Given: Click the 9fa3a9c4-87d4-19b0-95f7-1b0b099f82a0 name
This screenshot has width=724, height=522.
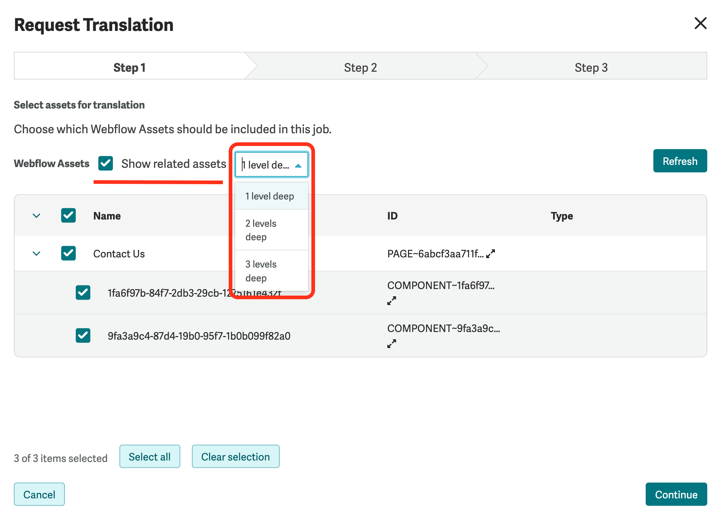Looking at the screenshot, I should [199, 336].
